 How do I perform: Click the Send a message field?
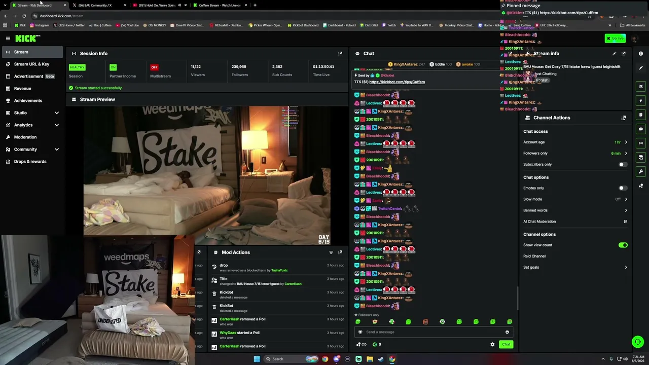434,332
